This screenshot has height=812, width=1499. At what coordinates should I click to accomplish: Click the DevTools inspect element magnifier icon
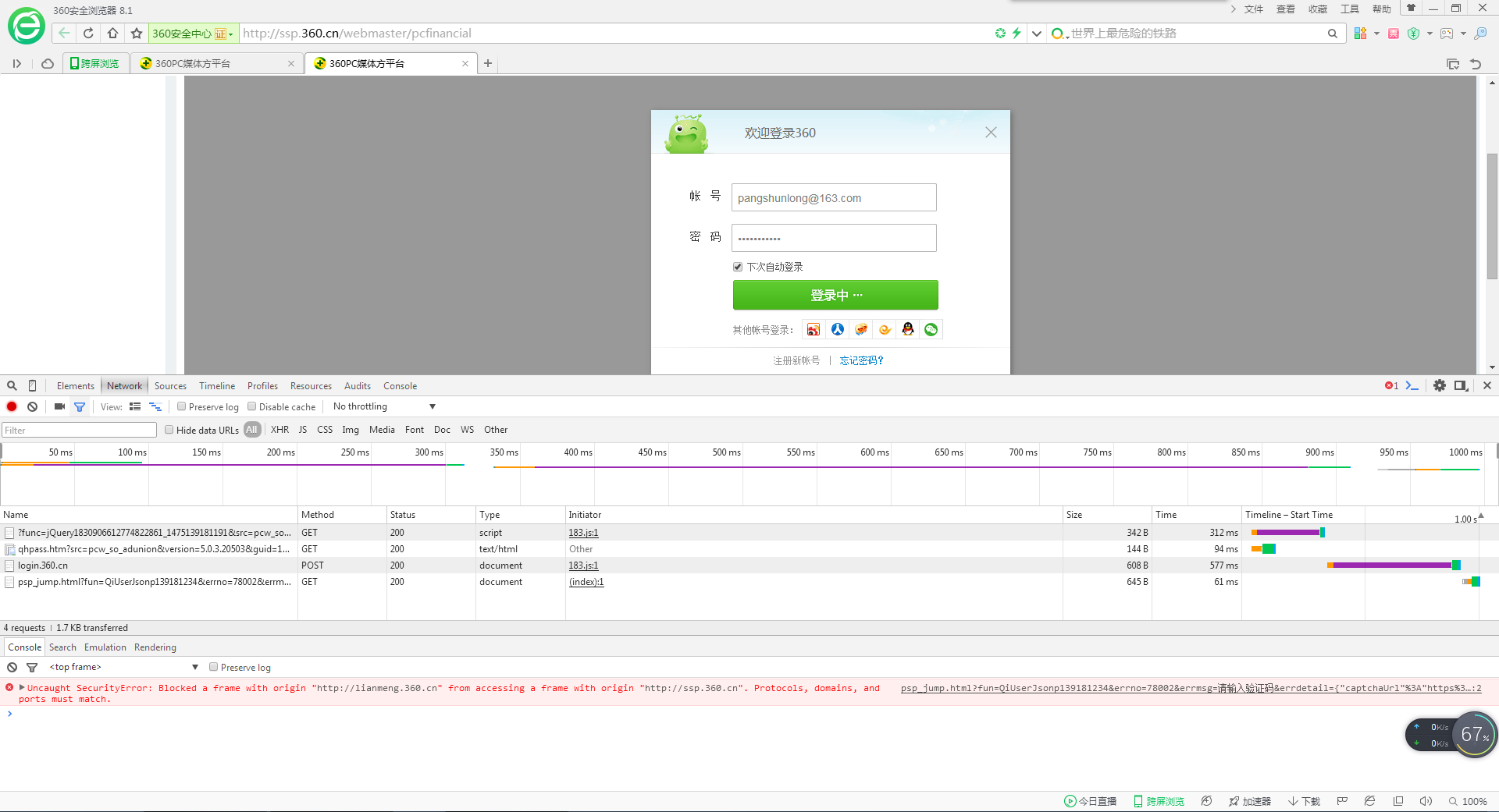(12, 385)
